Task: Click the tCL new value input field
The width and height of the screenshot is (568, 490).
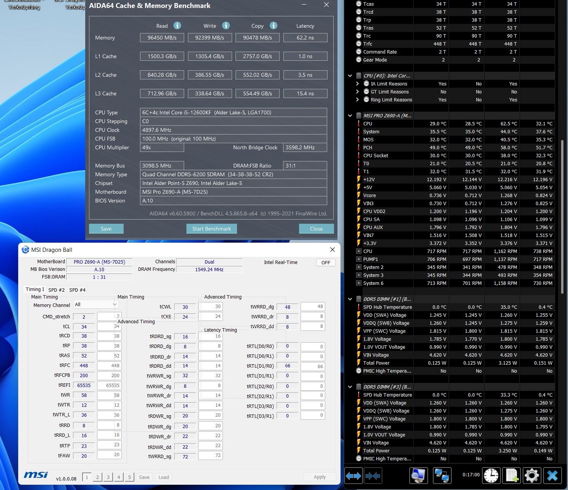Action: (x=109, y=326)
